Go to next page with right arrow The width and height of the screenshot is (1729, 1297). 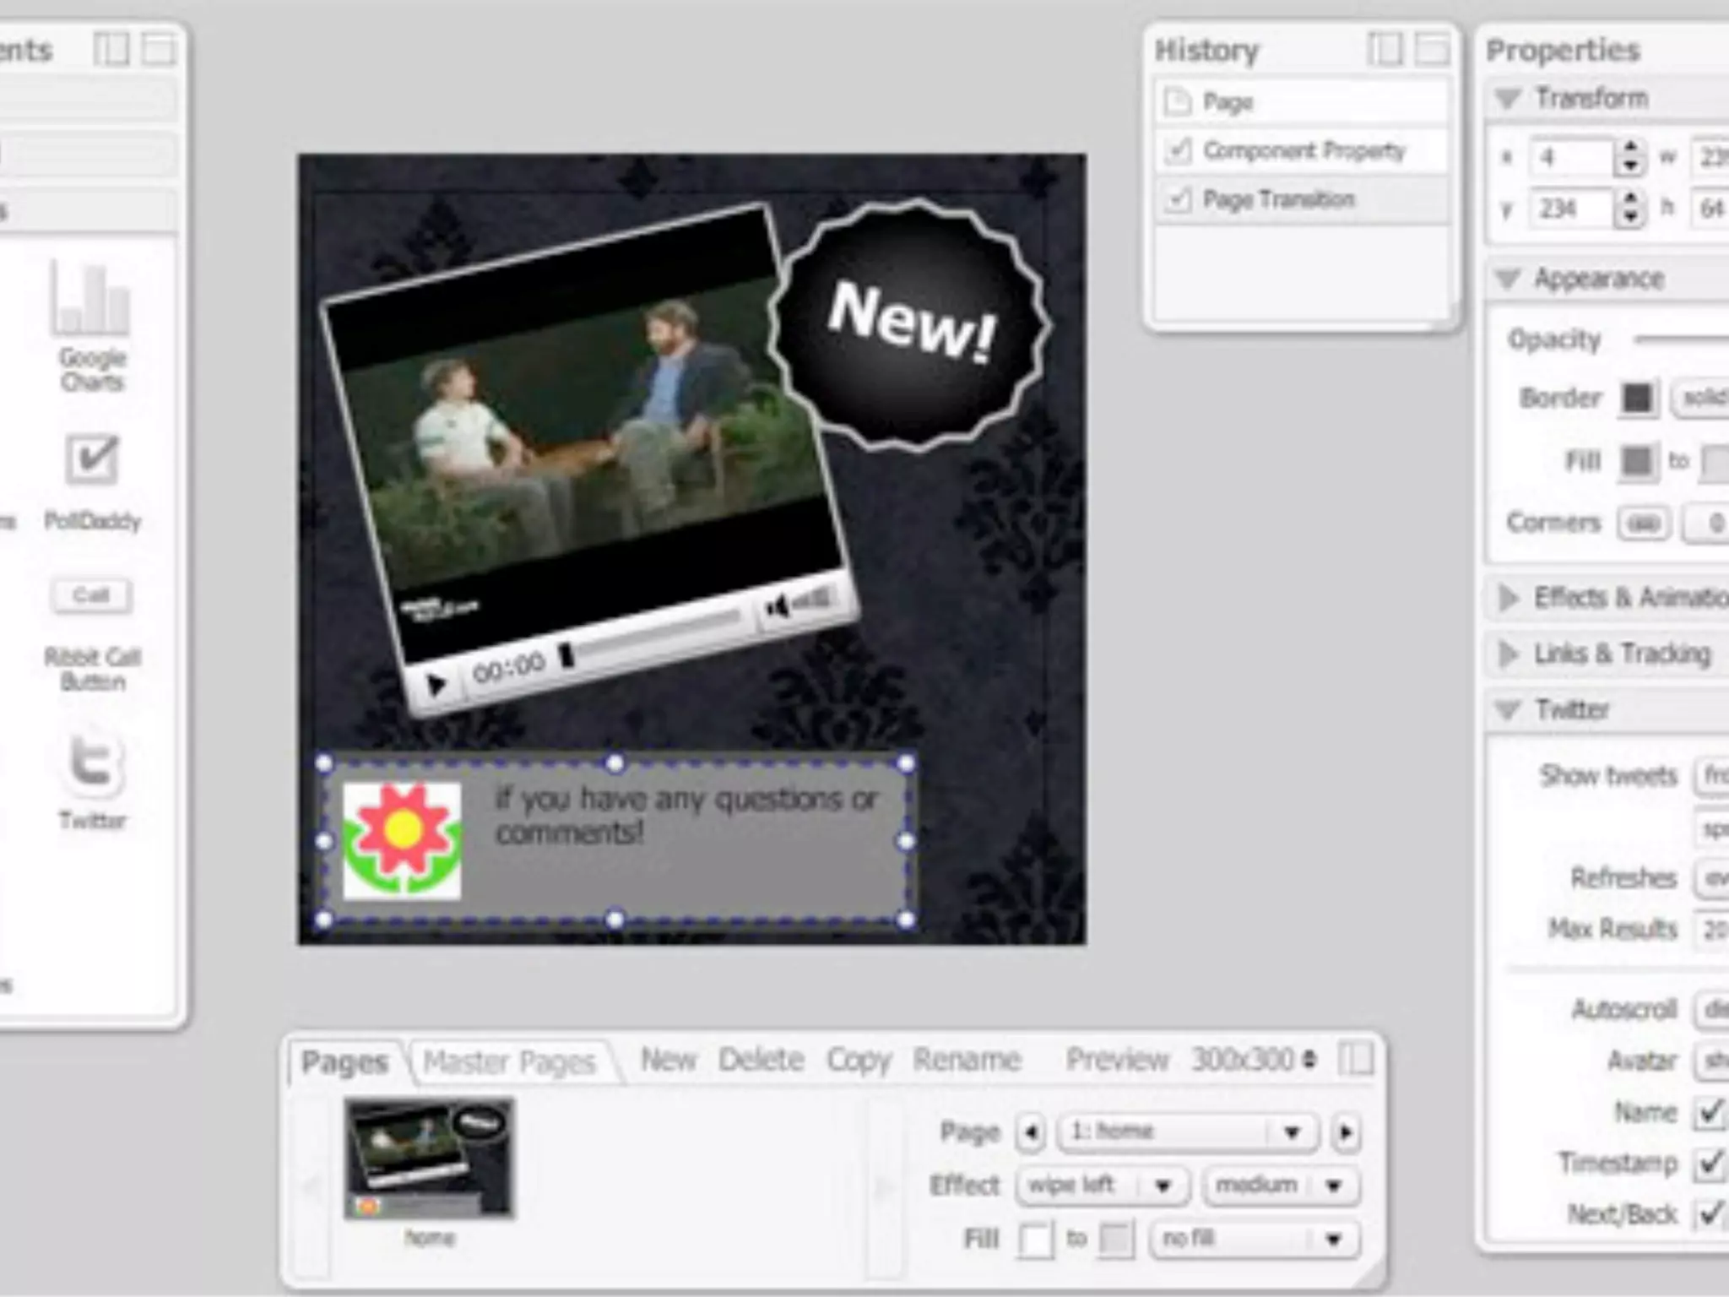coord(1346,1132)
